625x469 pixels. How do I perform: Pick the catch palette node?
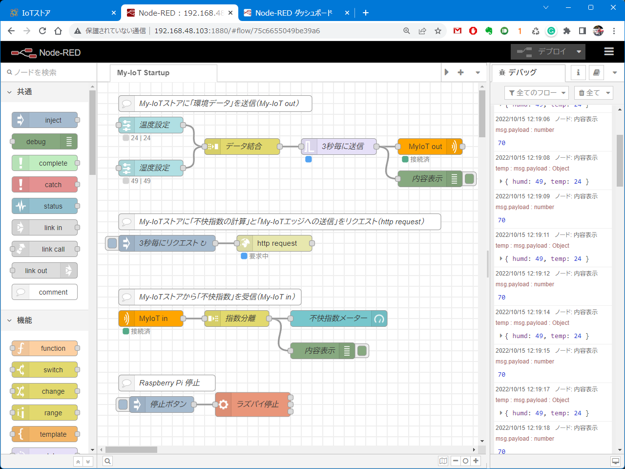tap(44, 185)
